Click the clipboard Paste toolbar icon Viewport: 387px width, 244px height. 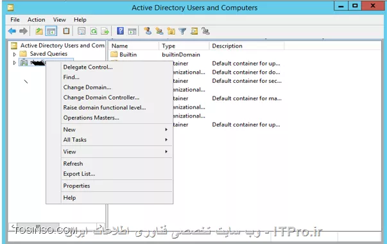click(66, 31)
